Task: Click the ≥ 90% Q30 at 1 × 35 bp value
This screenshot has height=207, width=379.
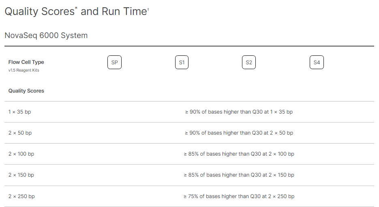Action: [239, 112]
